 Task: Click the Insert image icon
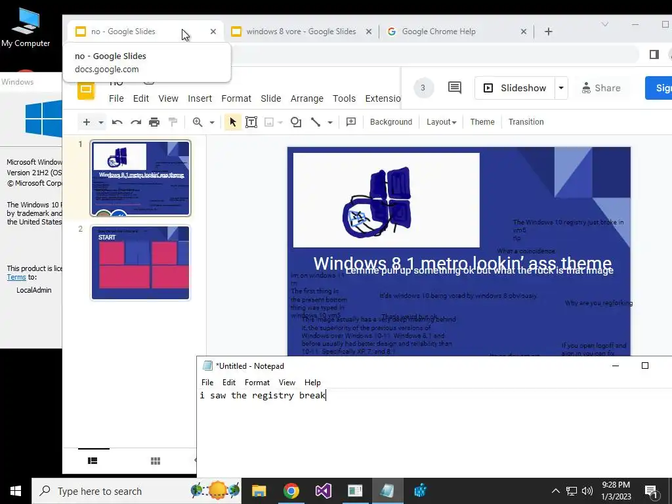coord(268,122)
